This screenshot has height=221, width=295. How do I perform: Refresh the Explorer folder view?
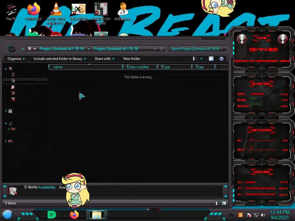162,49
